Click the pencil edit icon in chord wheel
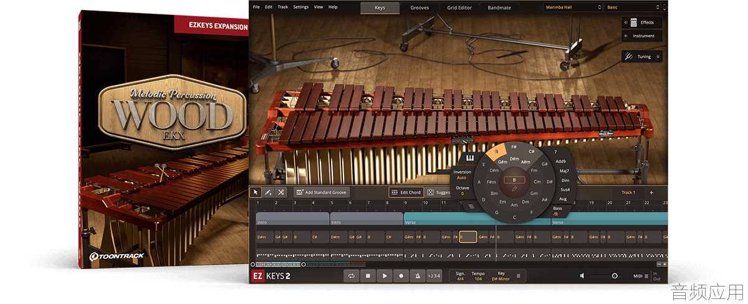748x304 pixels. click(514, 188)
